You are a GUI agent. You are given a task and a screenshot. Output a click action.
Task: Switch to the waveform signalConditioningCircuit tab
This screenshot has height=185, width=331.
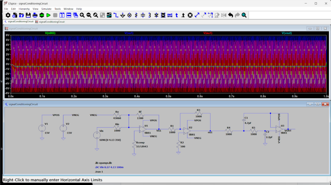(50, 22)
